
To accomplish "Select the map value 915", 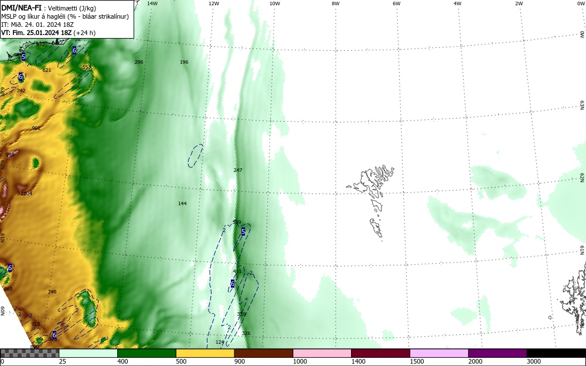I will click(x=36, y=324).
